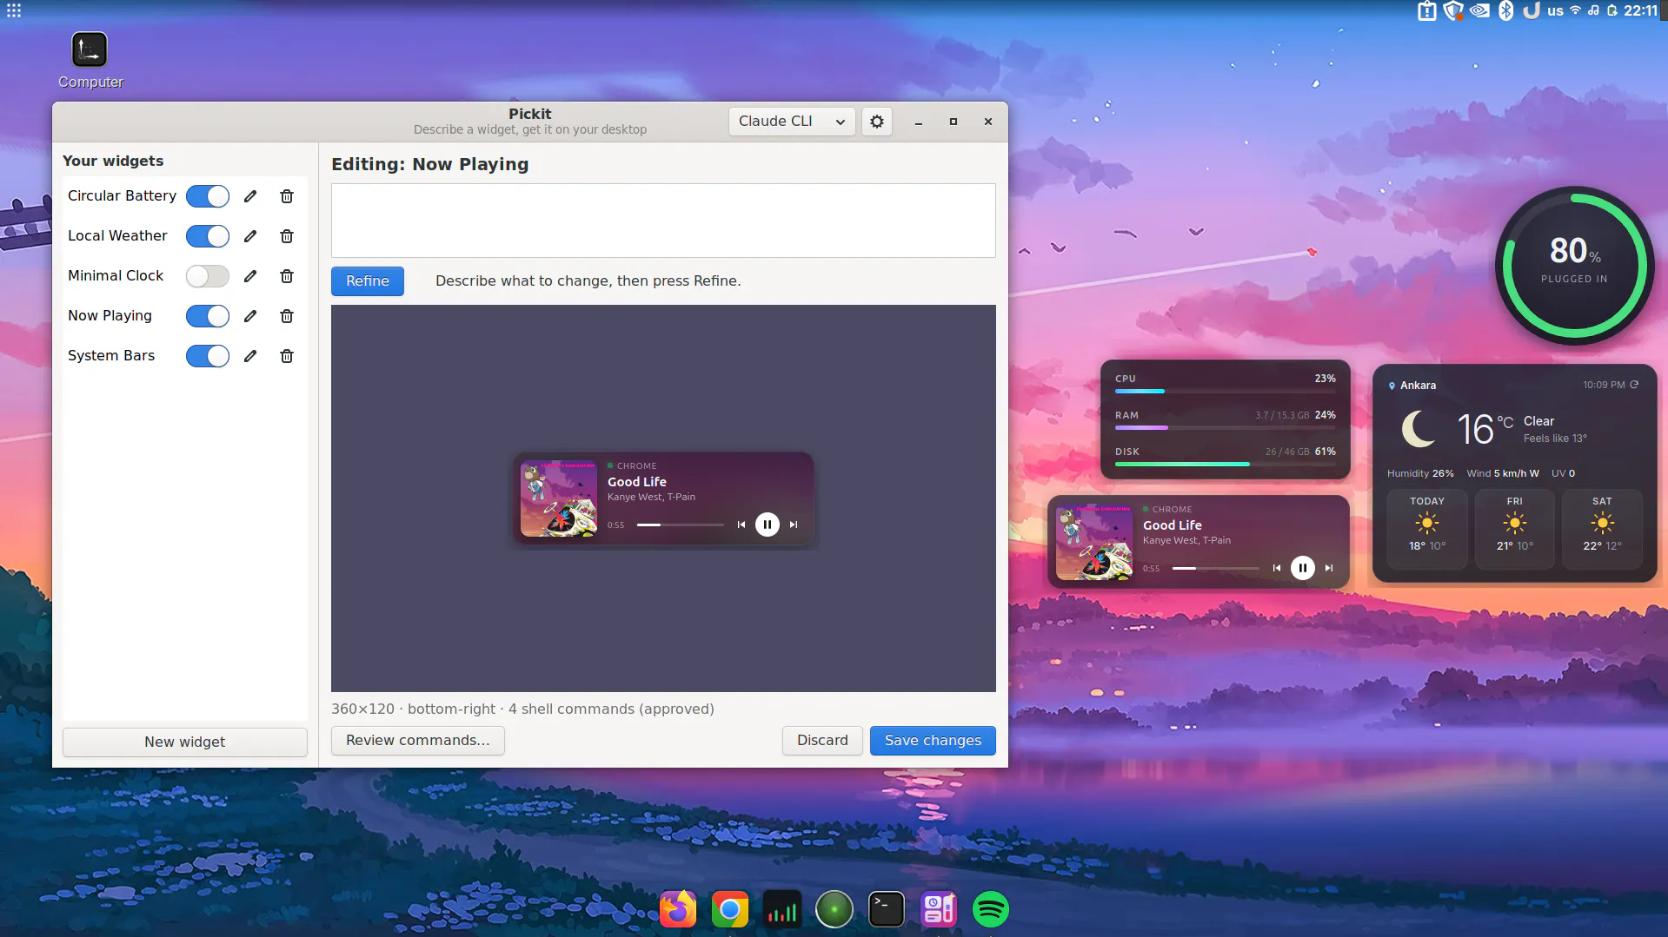Screen dimensions: 1668x937
Task: Next track on desktop Now Playing widget
Action: tap(1329, 568)
